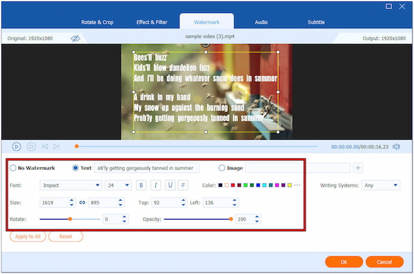Toggle underline formatting for watermark text
Viewport: 414px width, 274px height.
(x=170, y=185)
